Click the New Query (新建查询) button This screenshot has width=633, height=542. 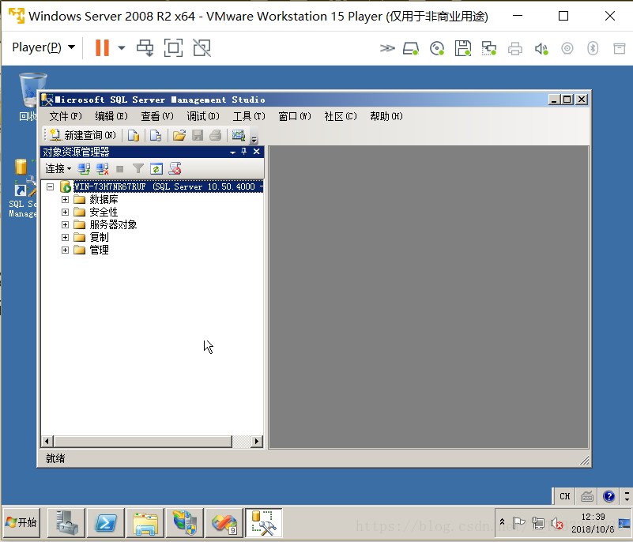83,135
